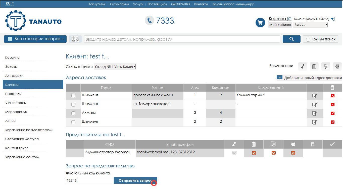Image resolution: width=343 pixels, height=194 pixels.
Task: Open the Поставщики link in top bar
Action: click(x=157, y=4)
